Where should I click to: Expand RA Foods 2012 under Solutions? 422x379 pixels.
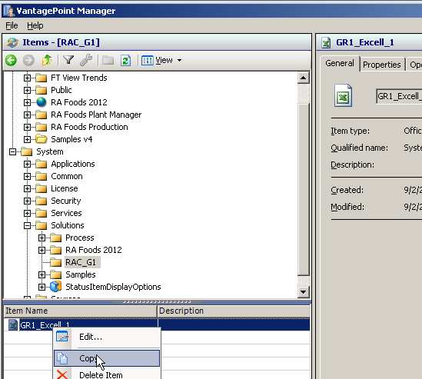[42, 250]
